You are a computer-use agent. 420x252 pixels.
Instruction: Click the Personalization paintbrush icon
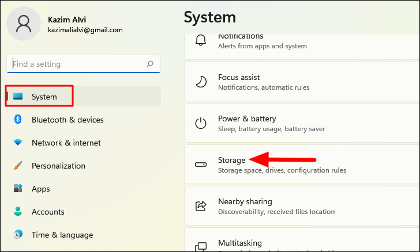[x=18, y=166]
